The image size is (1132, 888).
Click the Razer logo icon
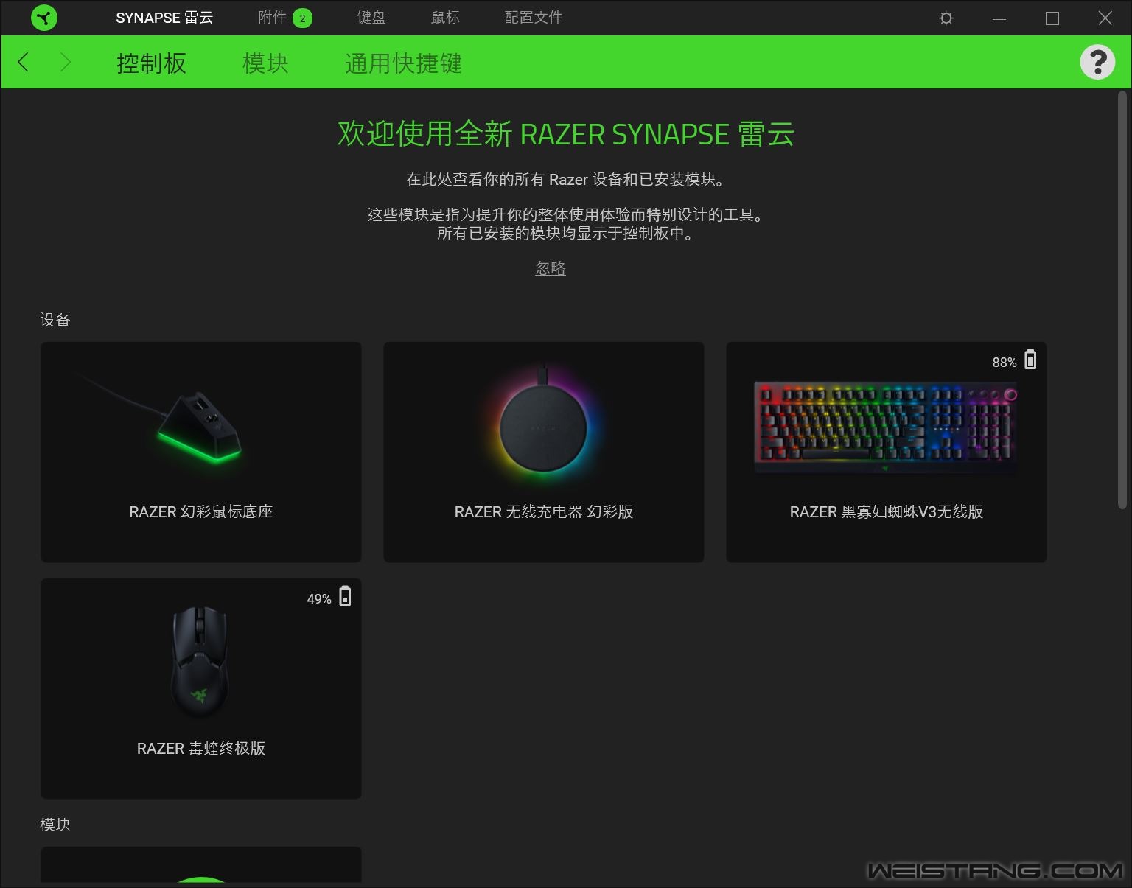click(44, 18)
